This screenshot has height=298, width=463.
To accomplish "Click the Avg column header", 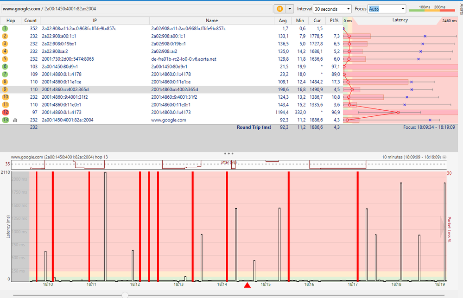I will [283, 21].
